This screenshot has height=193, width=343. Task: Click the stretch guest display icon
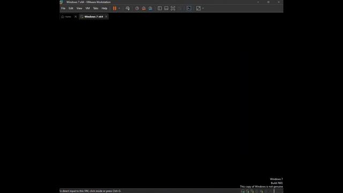198,9
